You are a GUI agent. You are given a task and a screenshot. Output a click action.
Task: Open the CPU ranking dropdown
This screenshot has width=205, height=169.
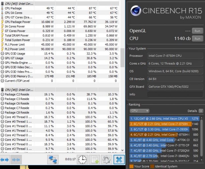point(140,111)
